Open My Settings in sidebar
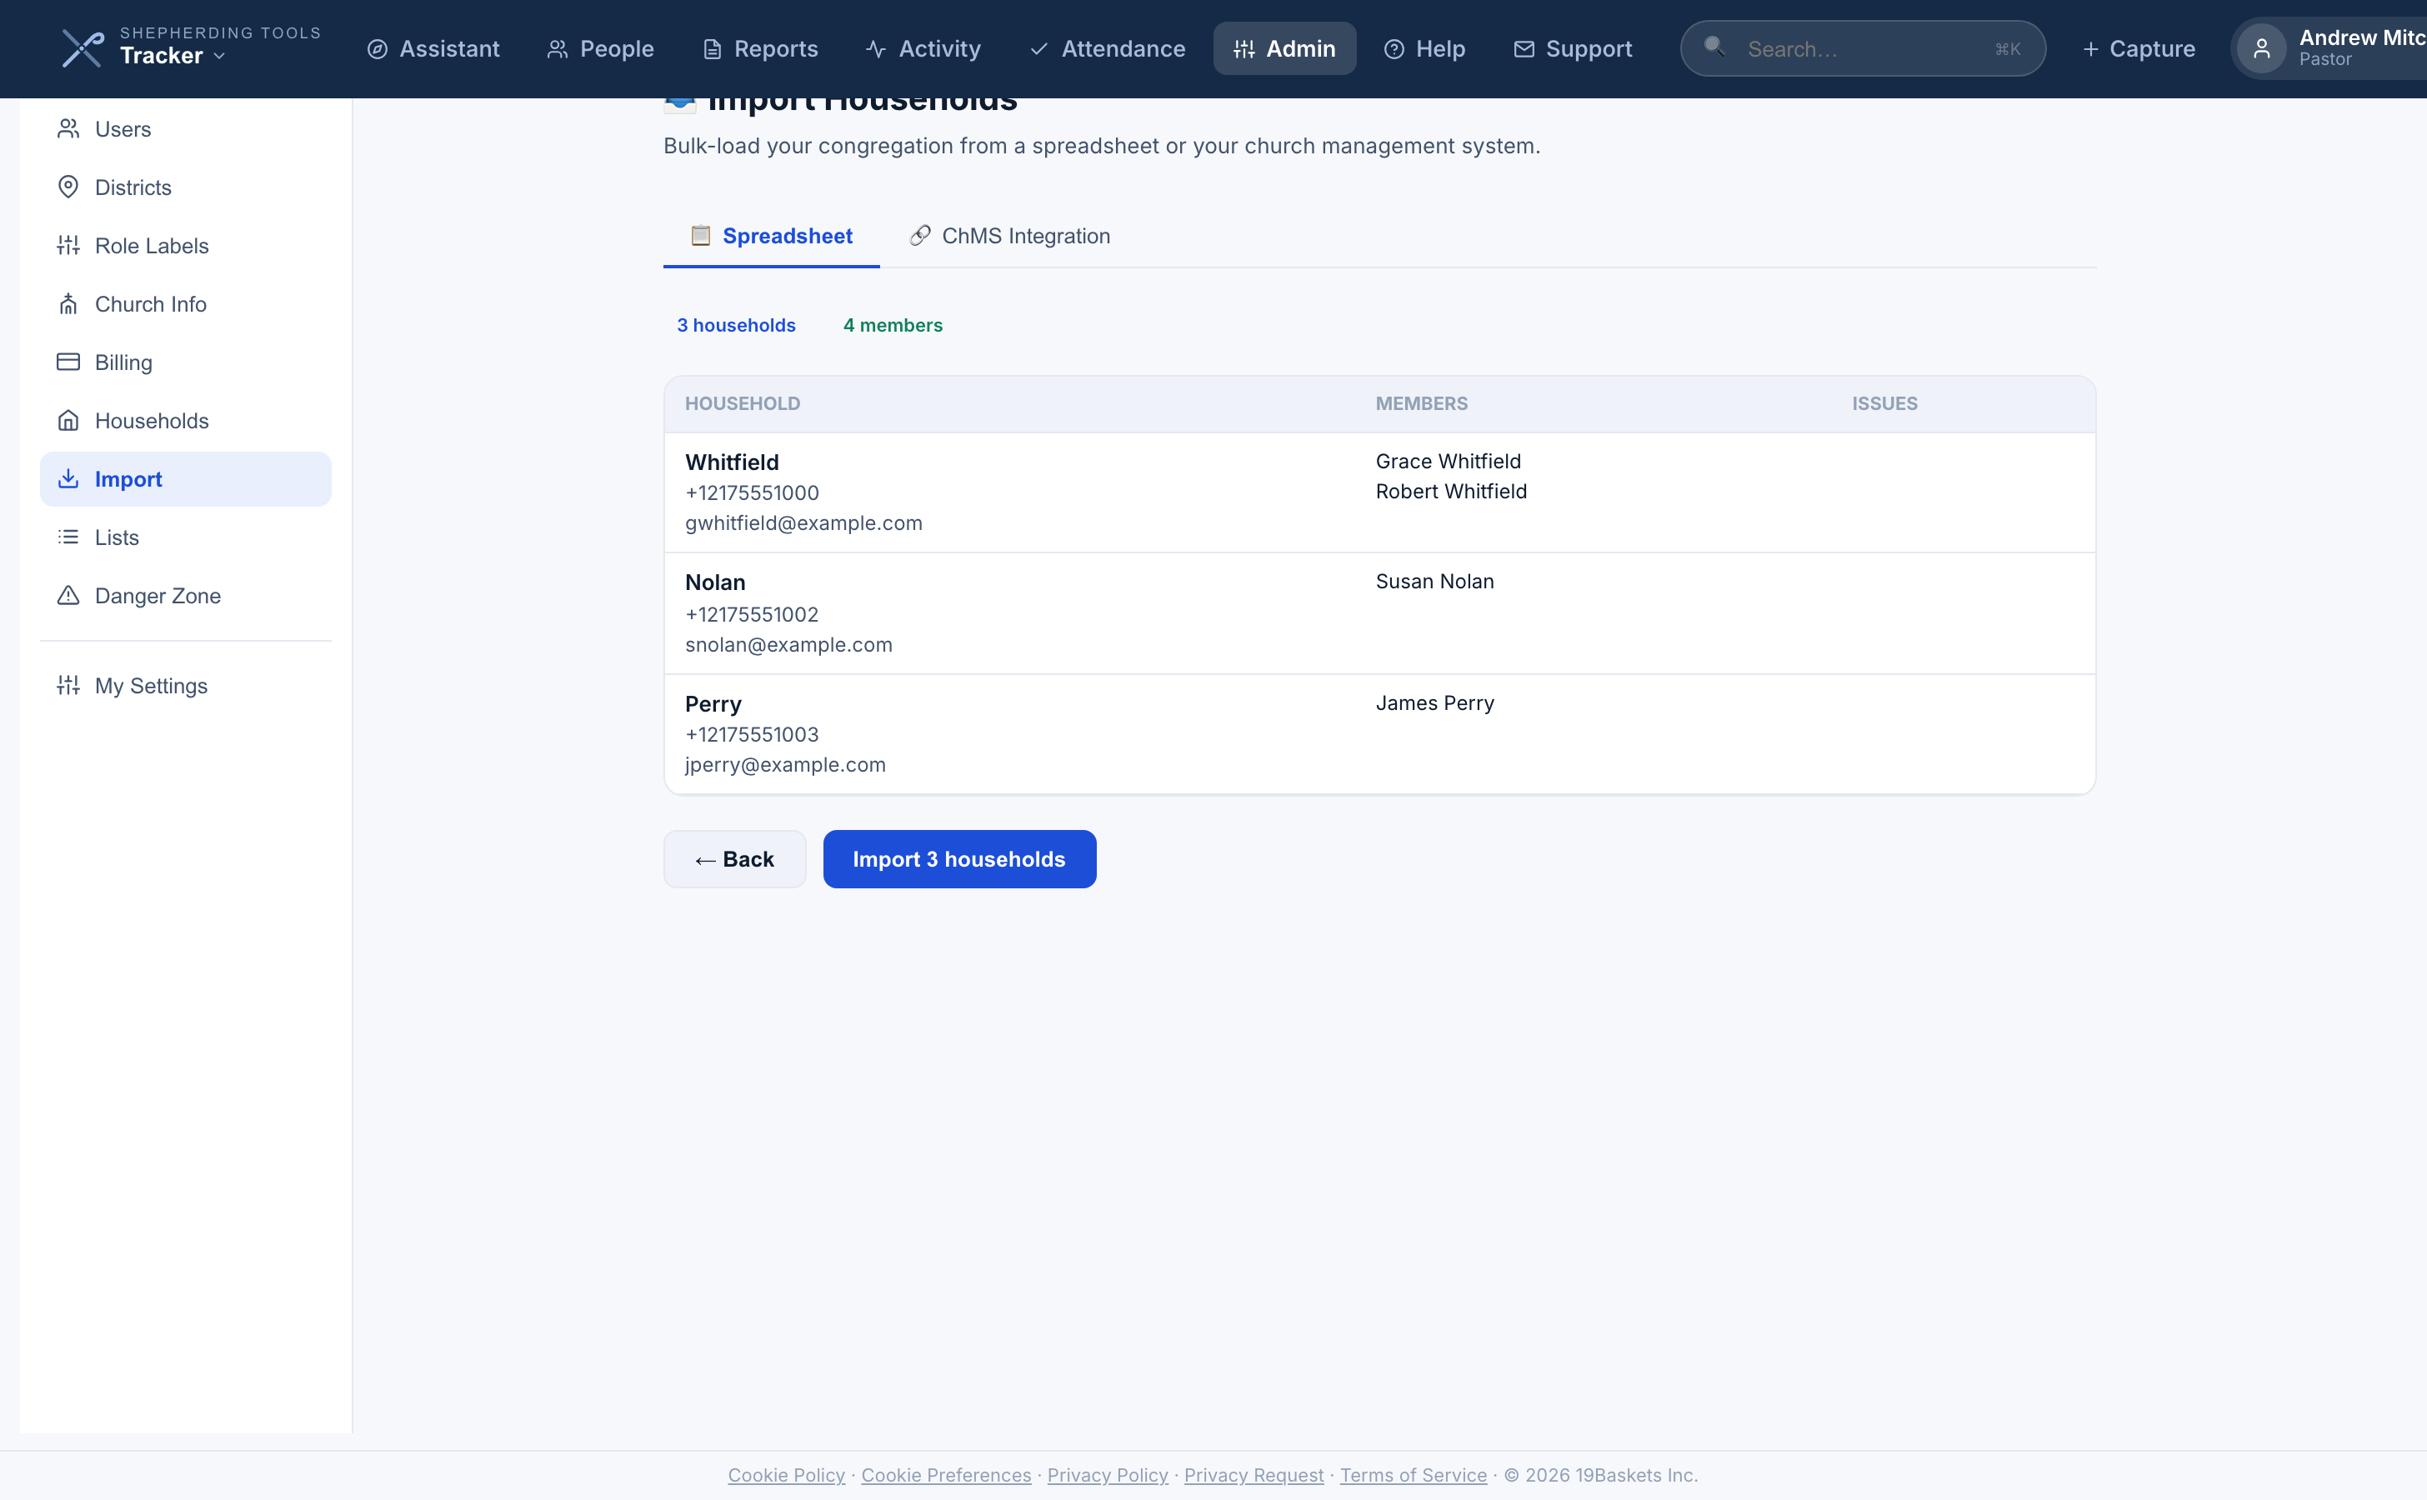Screen dimensions: 2427x1500 pos(186,686)
